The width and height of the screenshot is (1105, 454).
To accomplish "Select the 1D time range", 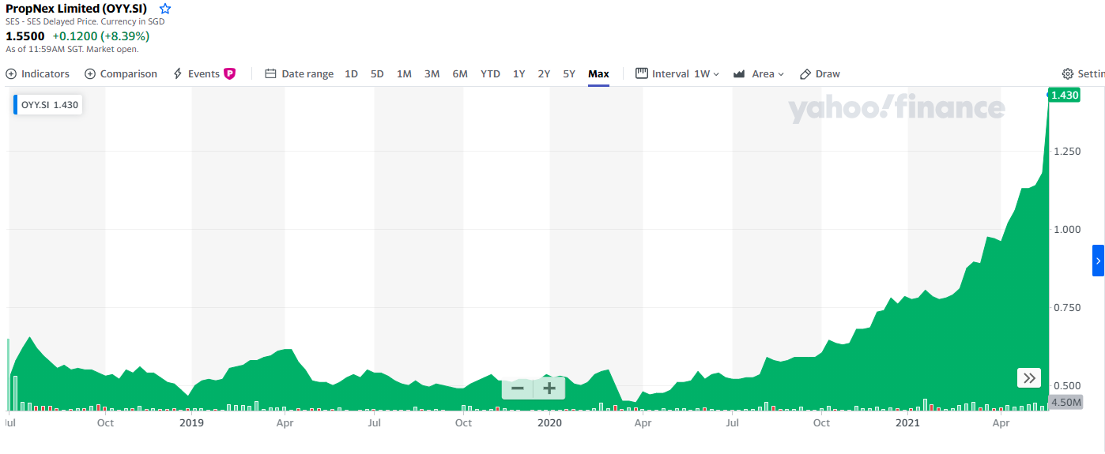I will 352,73.
